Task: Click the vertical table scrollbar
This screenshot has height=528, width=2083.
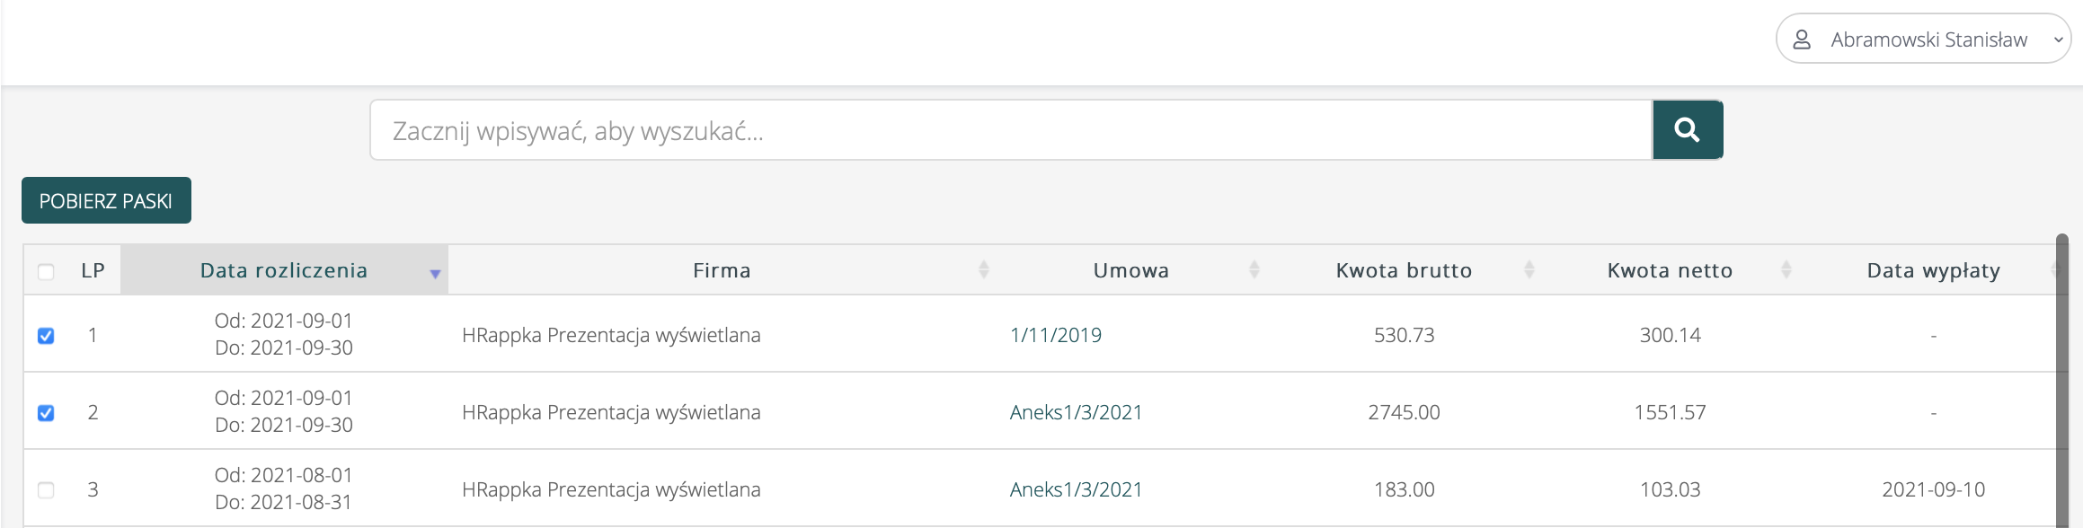Action: pos(2061,377)
